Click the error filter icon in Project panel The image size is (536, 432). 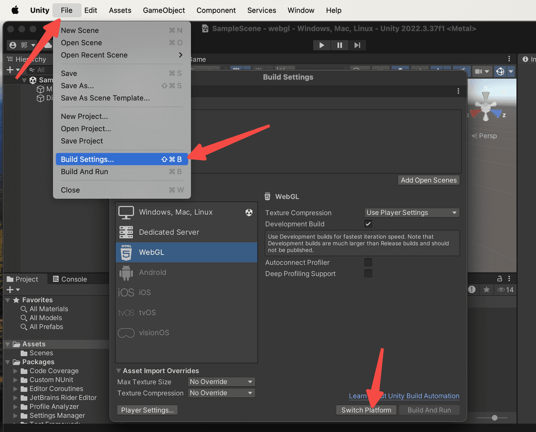pyautogui.click(x=472, y=290)
